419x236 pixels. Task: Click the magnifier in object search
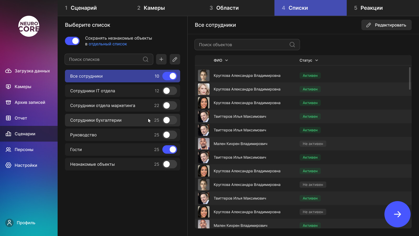[292, 45]
